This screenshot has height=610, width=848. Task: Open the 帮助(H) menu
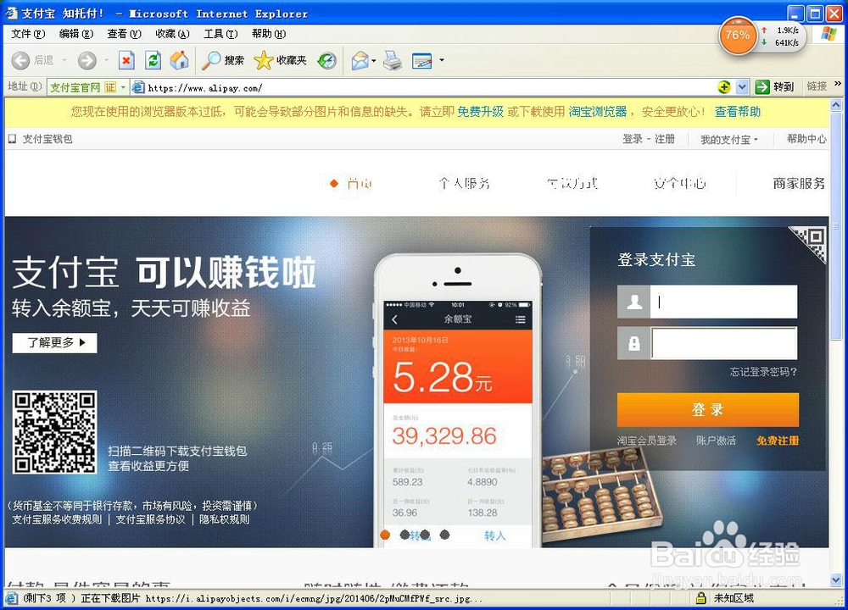[x=269, y=34]
